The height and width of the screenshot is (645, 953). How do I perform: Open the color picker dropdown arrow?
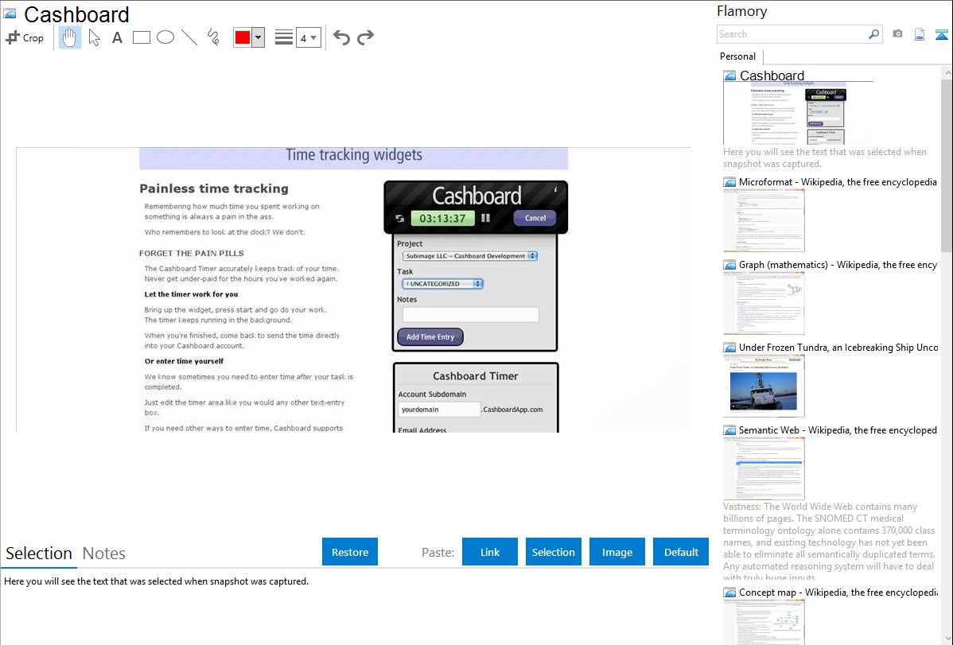[259, 37]
